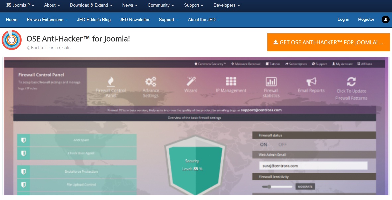Screen dimensions: 392x200
Task: Open Advance Settings gears icon
Action: tap(150, 81)
